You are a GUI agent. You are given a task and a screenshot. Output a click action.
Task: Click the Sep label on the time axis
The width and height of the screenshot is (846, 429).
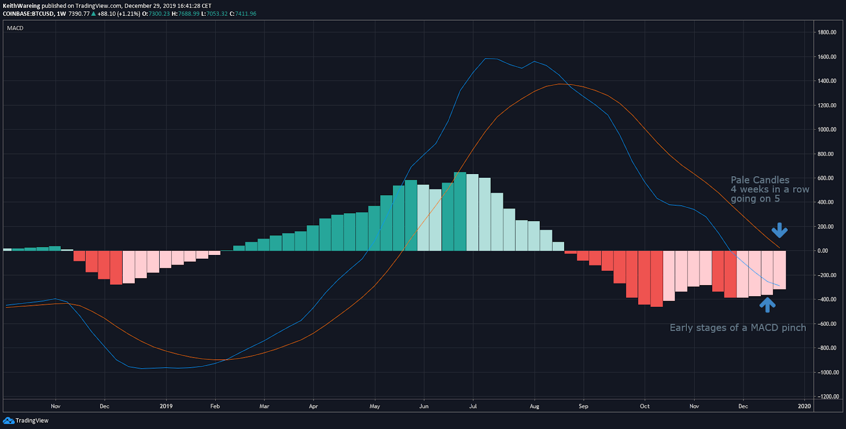[x=583, y=406]
